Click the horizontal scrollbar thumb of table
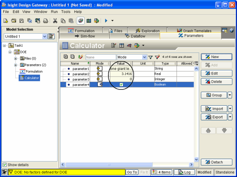 point(109,164)
